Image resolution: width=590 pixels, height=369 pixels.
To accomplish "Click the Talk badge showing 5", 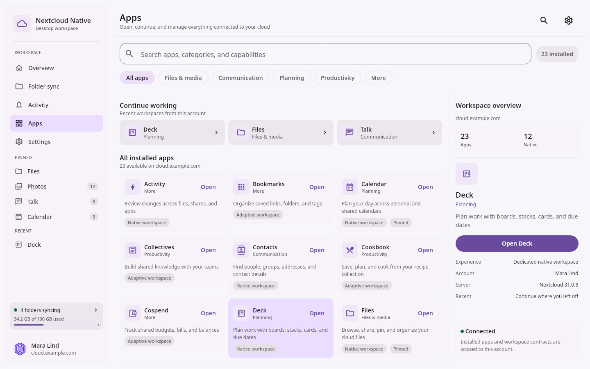I will (x=94, y=202).
